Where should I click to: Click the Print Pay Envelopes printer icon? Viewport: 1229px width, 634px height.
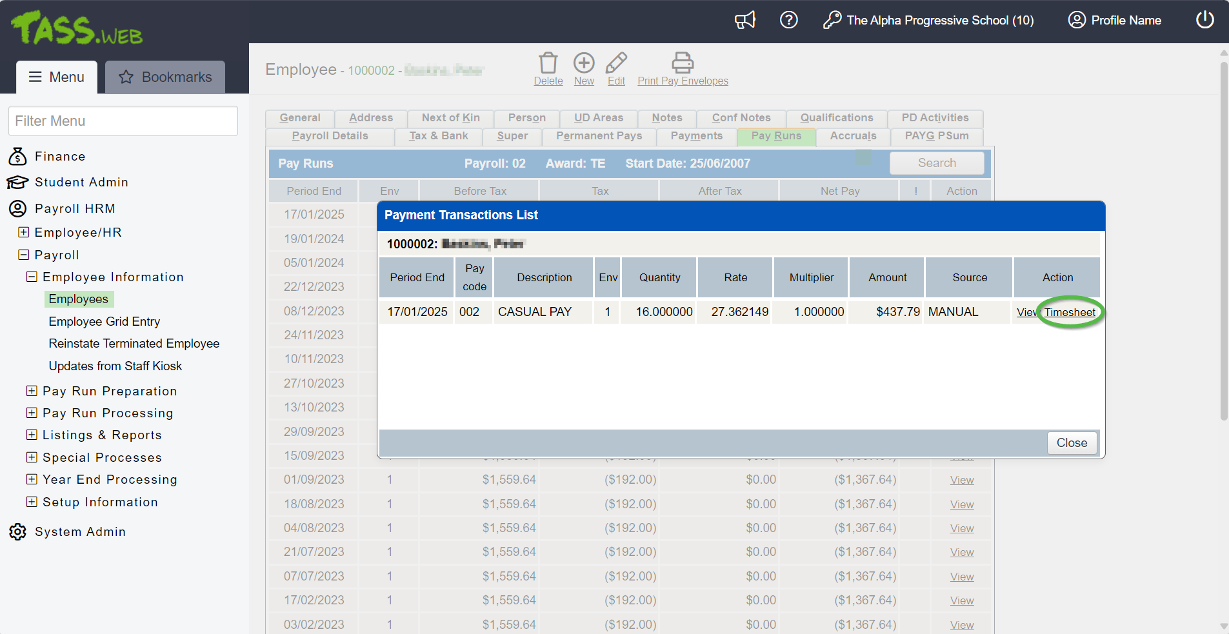(682, 63)
